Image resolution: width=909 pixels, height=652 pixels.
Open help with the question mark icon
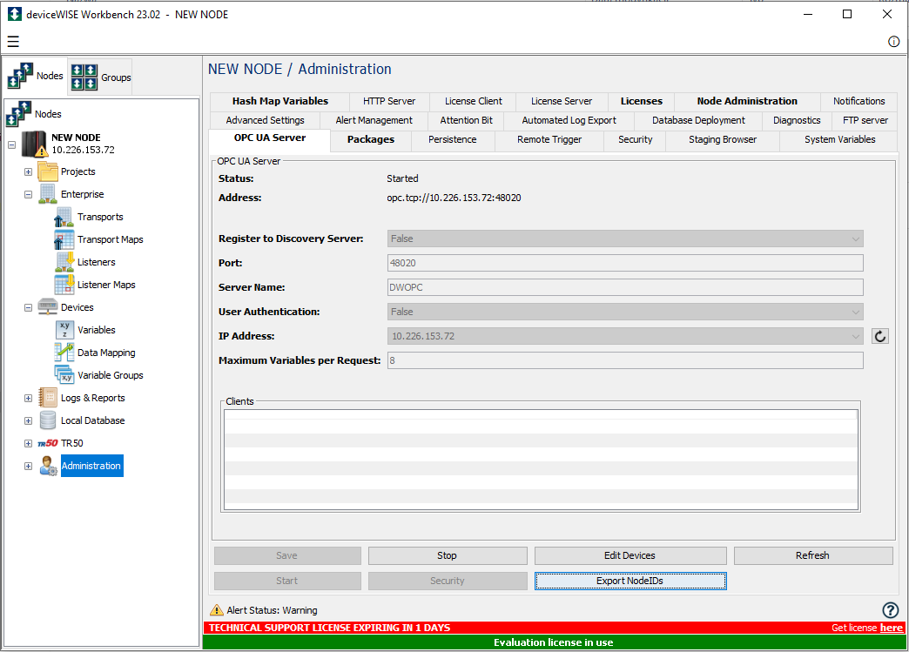coord(891,609)
